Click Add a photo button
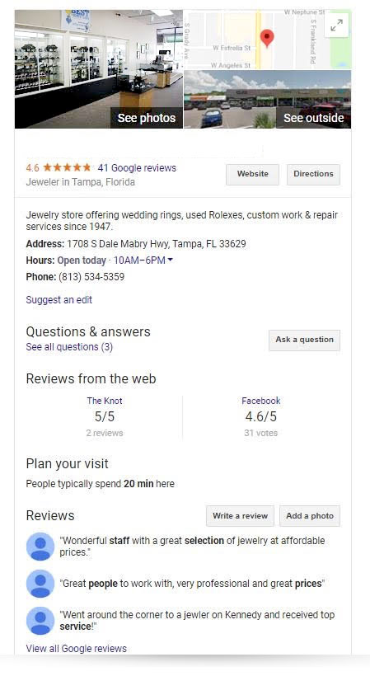Image resolution: width=370 pixels, height=676 pixels. click(310, 515)
